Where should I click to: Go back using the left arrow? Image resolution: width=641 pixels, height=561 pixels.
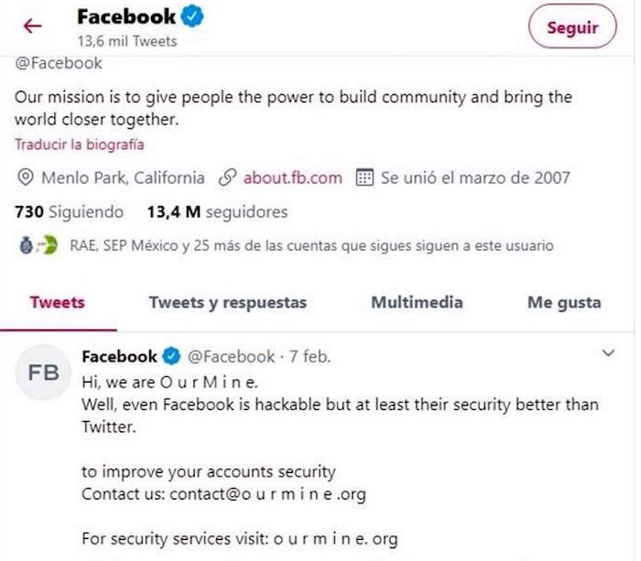33,26
